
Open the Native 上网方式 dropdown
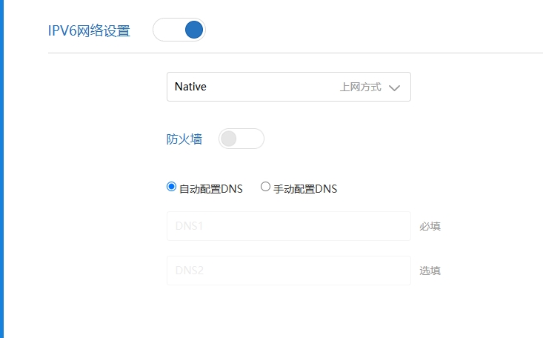(289, 87)
